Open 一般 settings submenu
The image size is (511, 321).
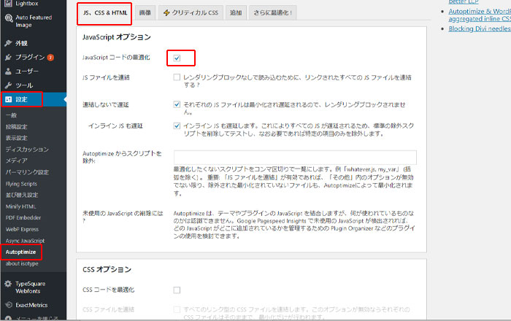tap(11, 115)
